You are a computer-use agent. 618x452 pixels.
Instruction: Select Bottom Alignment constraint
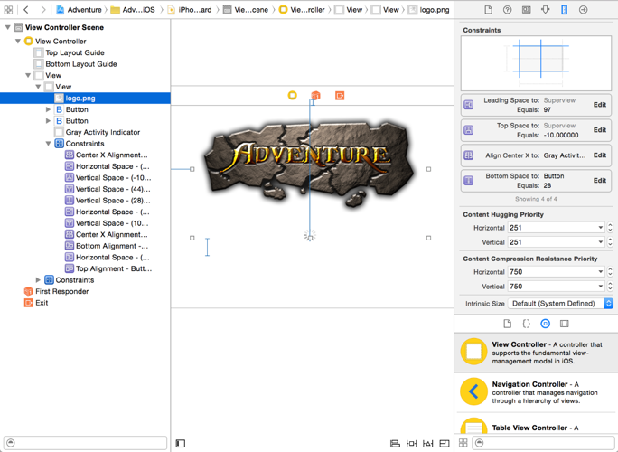[108, 246]
